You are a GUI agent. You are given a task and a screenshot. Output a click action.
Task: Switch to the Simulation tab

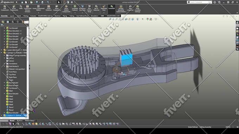point(94,16)
